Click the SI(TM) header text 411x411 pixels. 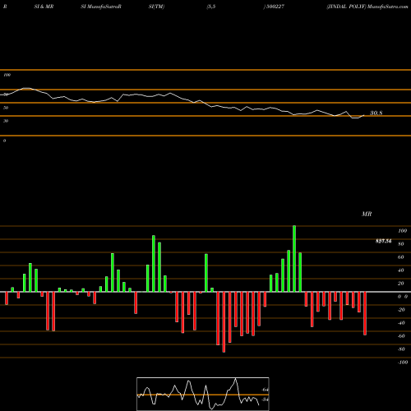pos(156,7)
